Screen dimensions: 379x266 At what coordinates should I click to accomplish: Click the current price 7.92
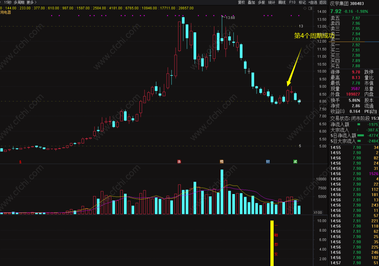[336, 11]
